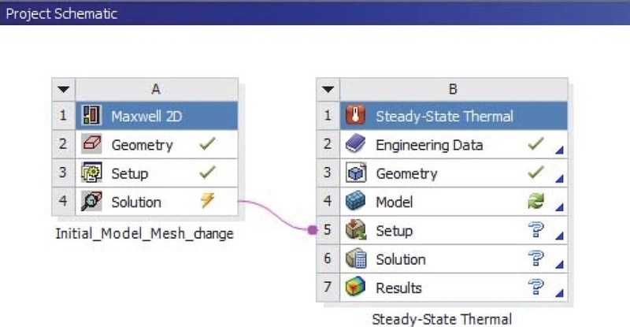This screenshot has width=630, height=327.
Task: Click the Results colored cube icon
Action: [355, 288]
